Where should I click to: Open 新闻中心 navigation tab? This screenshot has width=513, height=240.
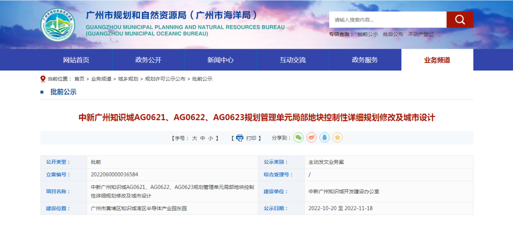220,60
